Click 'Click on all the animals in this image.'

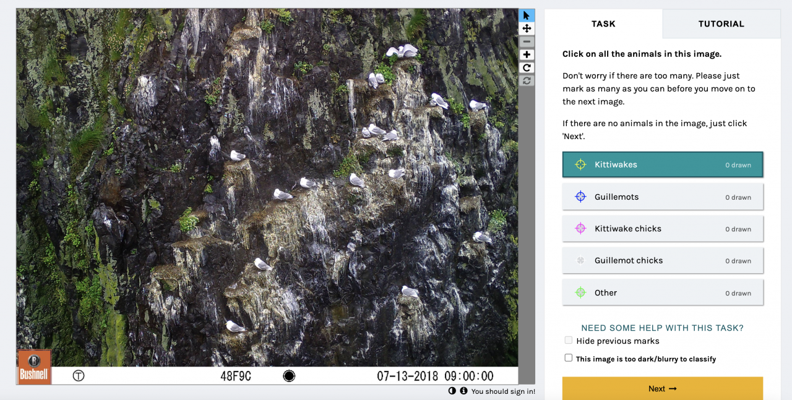tap(642, 54)
